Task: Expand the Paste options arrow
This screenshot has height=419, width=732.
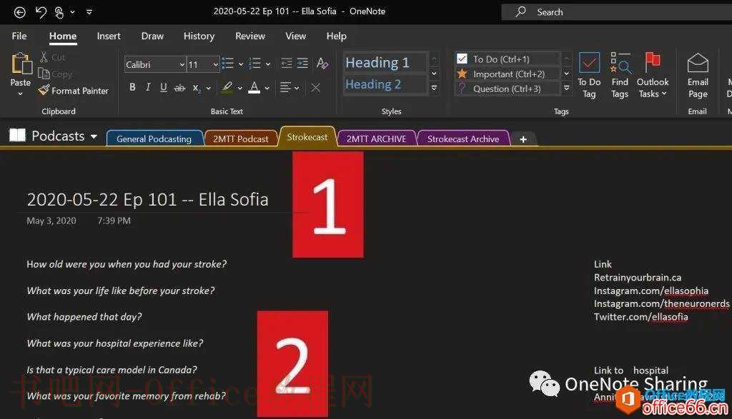Action: click(x=21, y=94)
